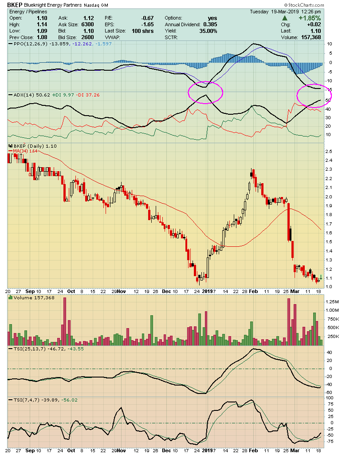Click the EPS value -1.65
Screen dimensions: 346x454
[148, 24]
